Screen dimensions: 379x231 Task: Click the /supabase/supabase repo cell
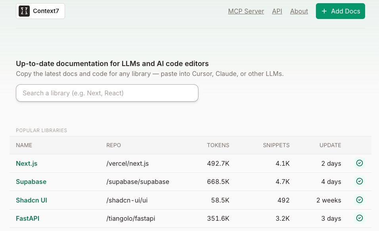138,182
